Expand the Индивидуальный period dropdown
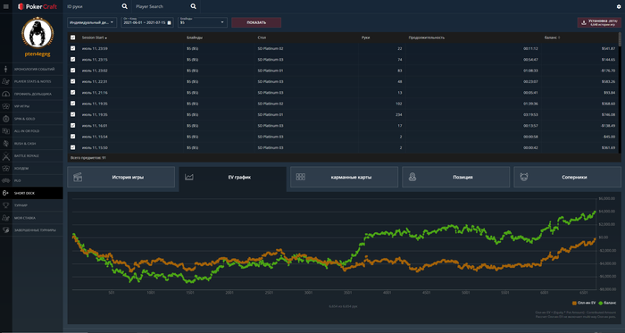This screenshot has height=333, width=625. click(x=92, y=22)
